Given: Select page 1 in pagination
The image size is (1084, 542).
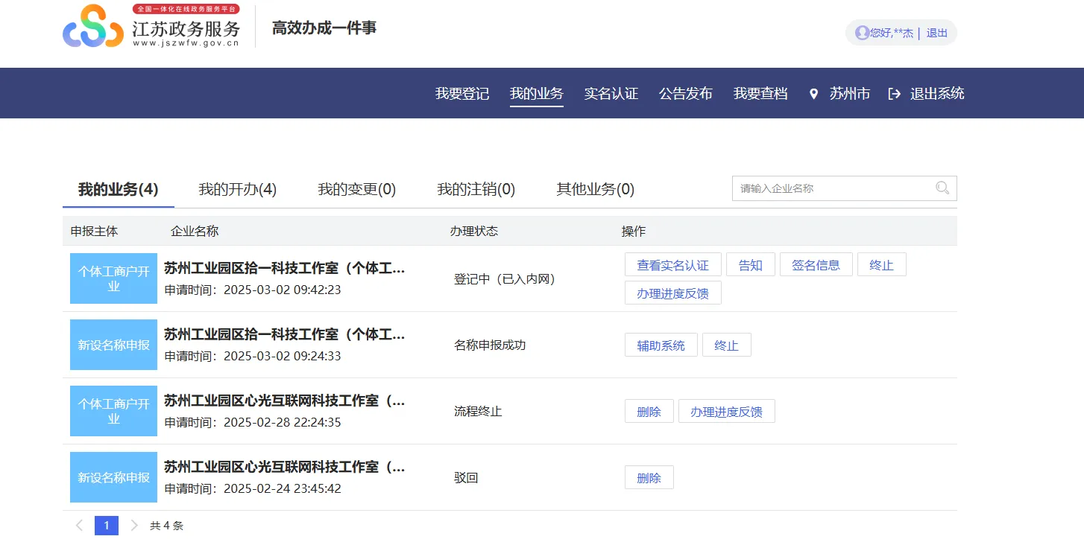Looking at the screenshot, I should pyautogui.click(x=107, y=526).
